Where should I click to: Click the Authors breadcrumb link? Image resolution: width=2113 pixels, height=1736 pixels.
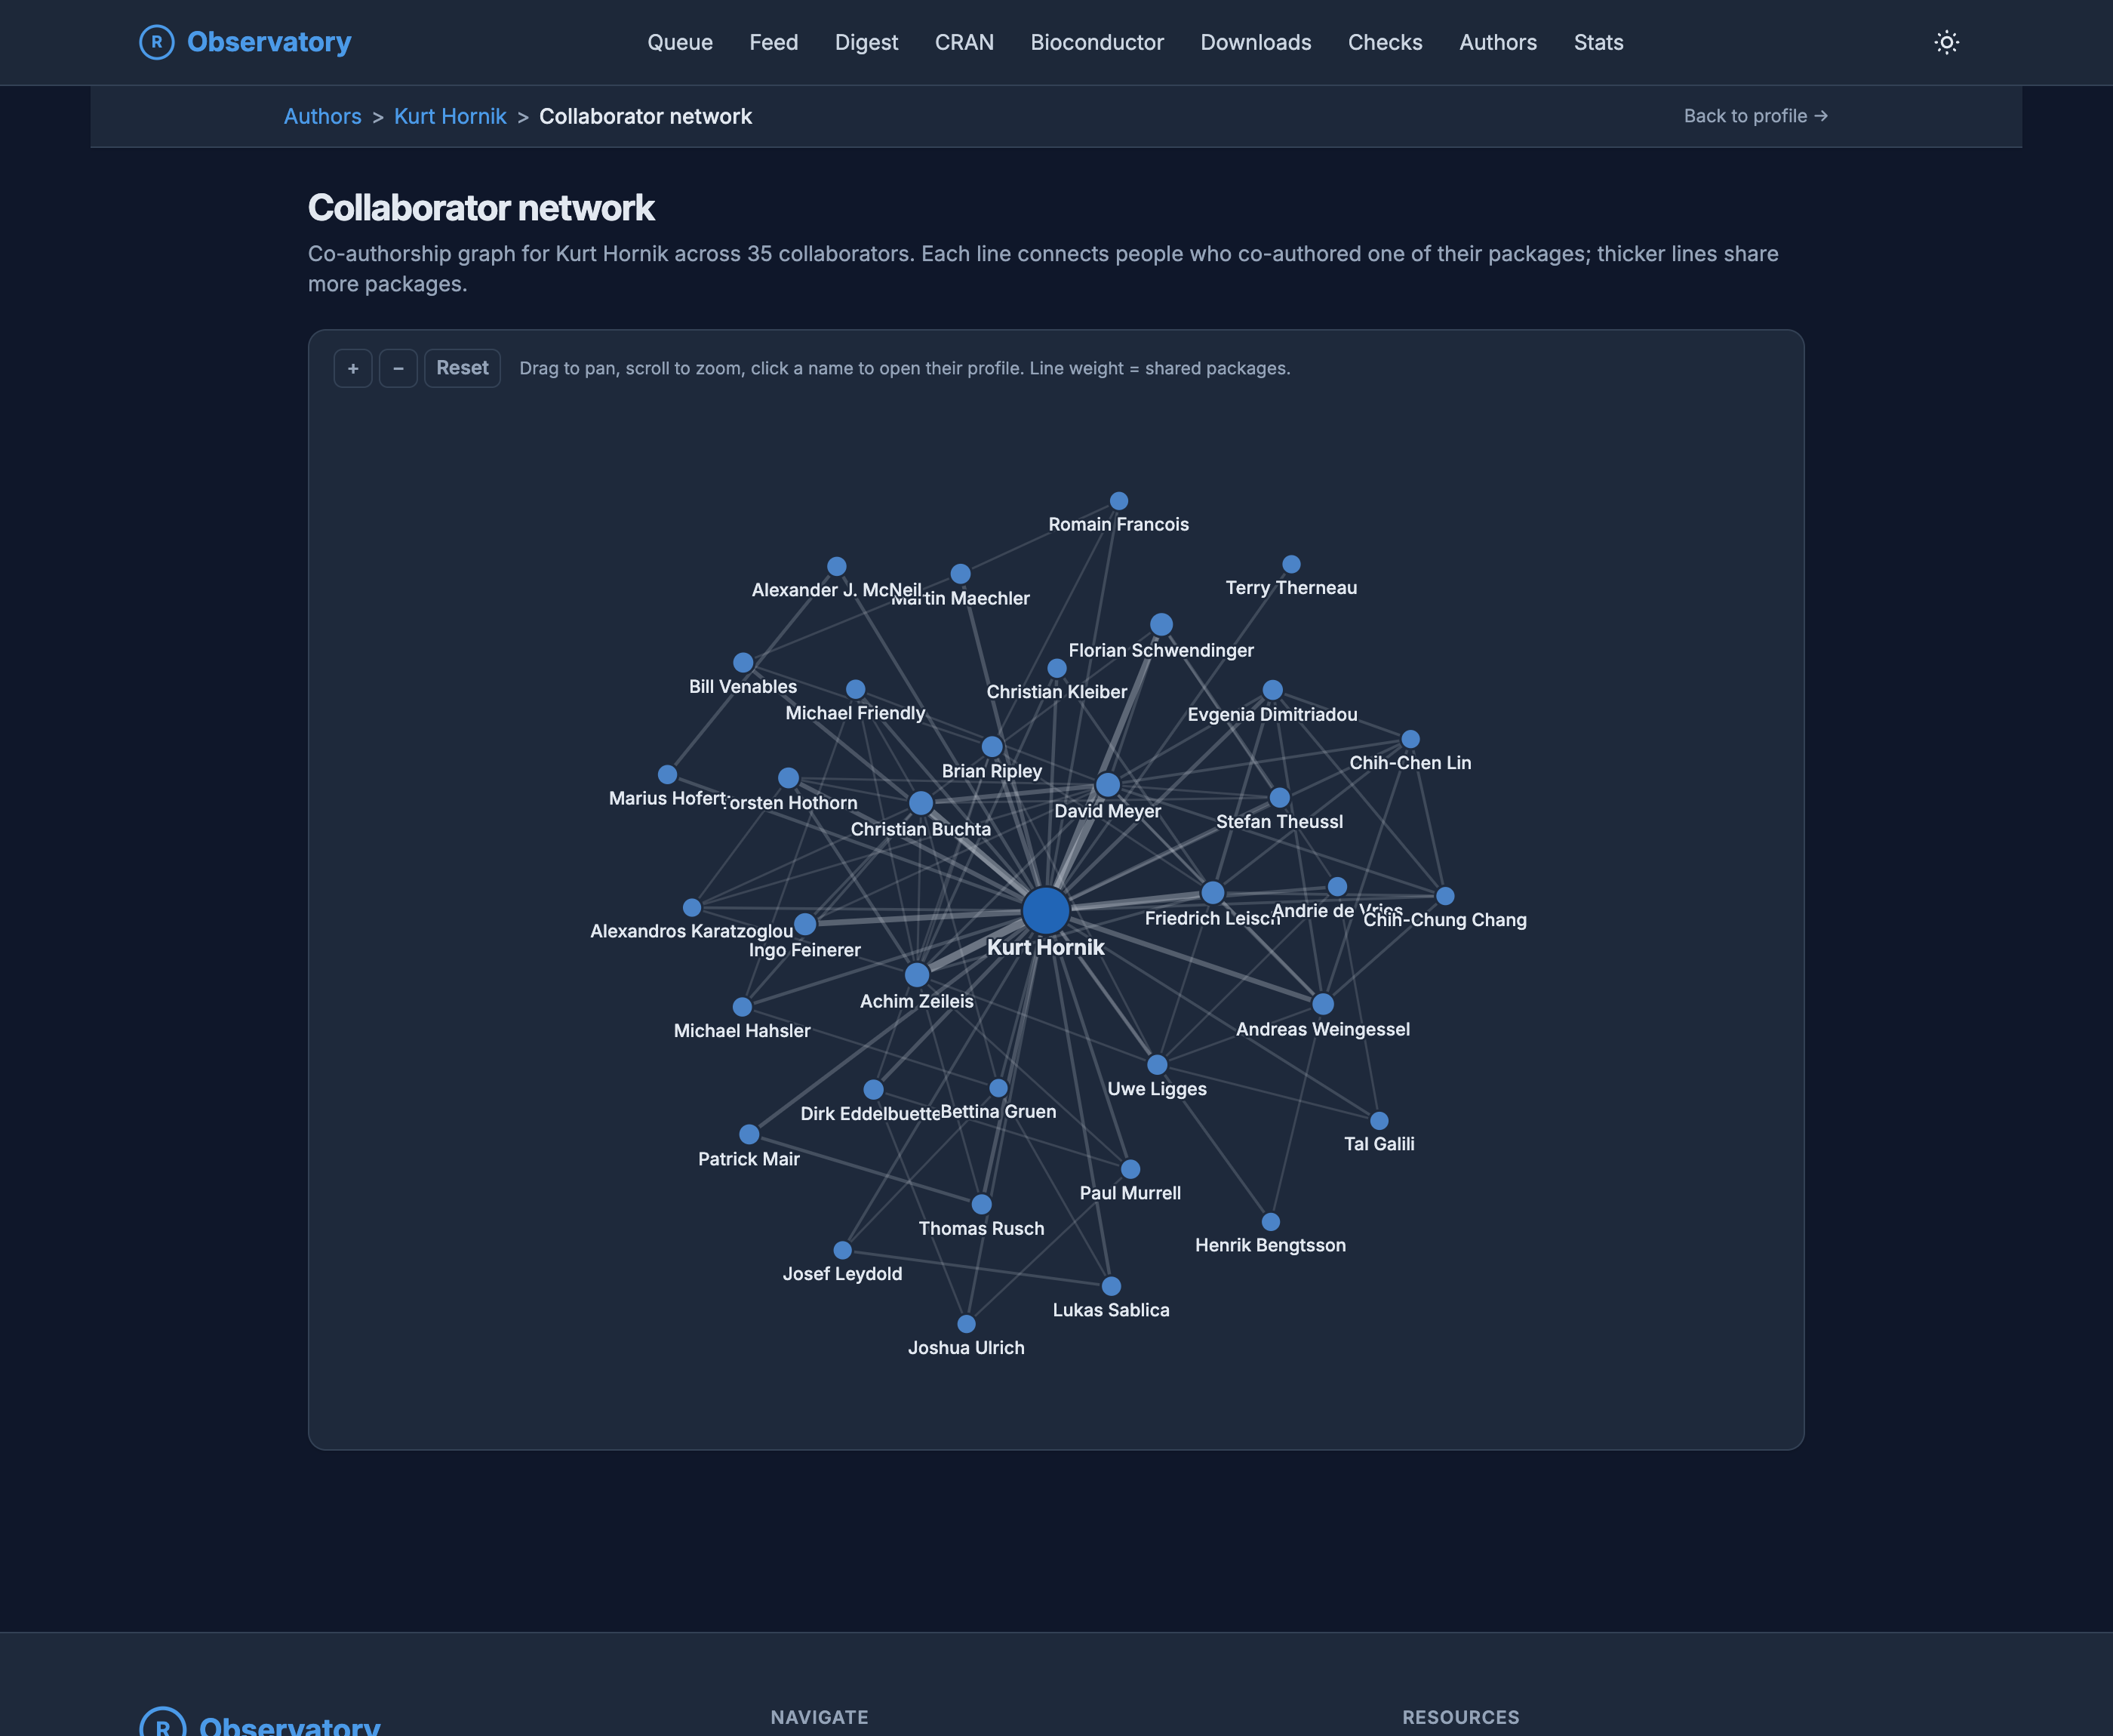point(323,116)
